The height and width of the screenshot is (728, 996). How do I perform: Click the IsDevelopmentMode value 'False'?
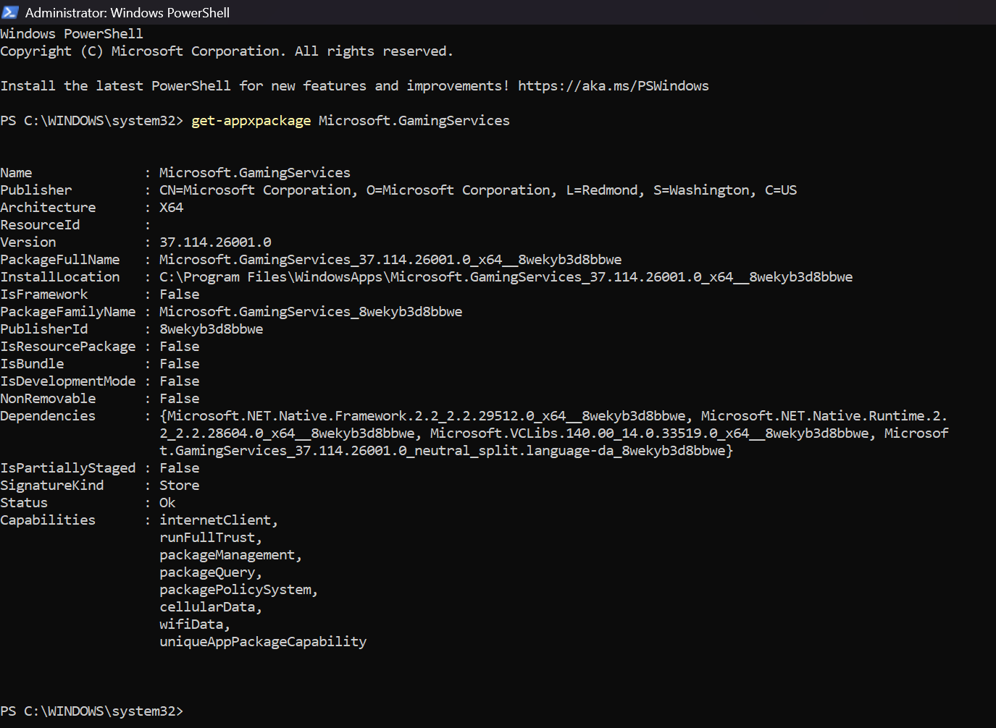180,381
